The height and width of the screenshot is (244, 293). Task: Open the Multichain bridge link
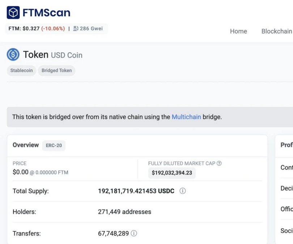click(186, 117)
